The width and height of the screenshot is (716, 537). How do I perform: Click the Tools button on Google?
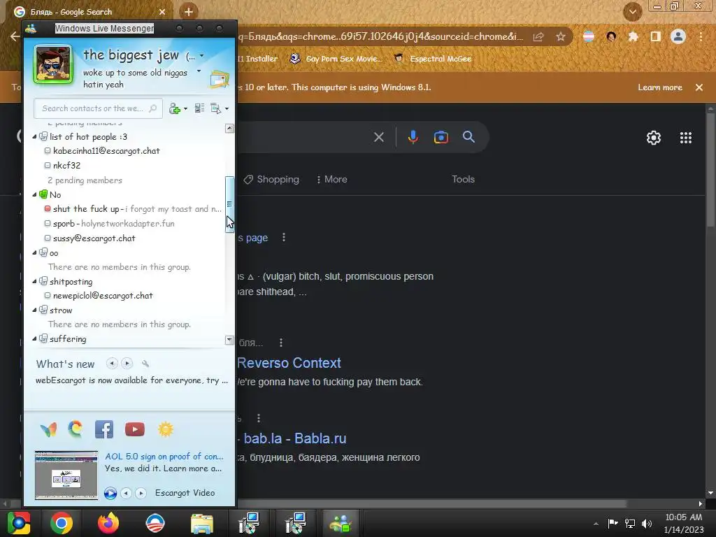tap(463, 180)
